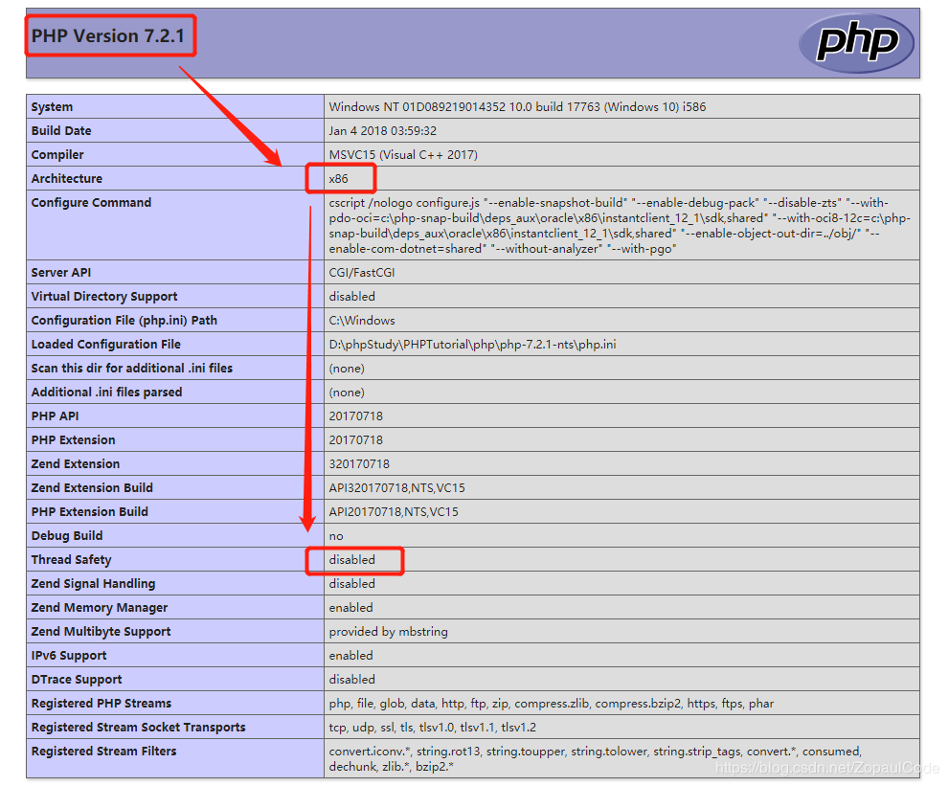
Task: Click the PHP Extension label
Action: coord(73,440)
